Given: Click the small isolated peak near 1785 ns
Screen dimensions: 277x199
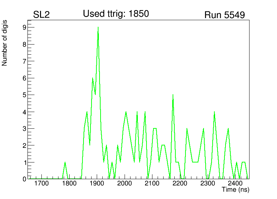Looking at the screenshot, I should (65, 162).
